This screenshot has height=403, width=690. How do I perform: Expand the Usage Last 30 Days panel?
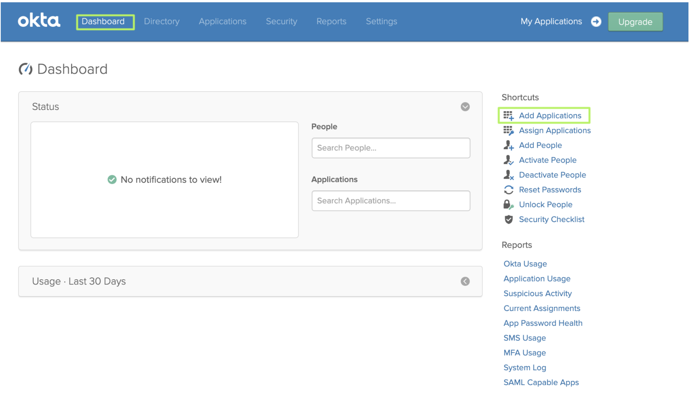(x=465, y=281)
